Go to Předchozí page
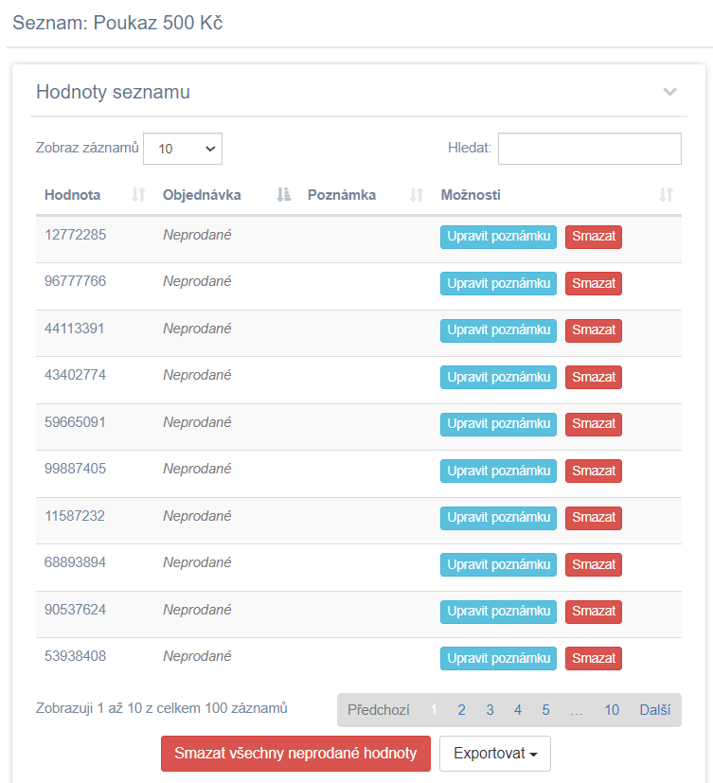713x783 pixels. click(379, 709)
